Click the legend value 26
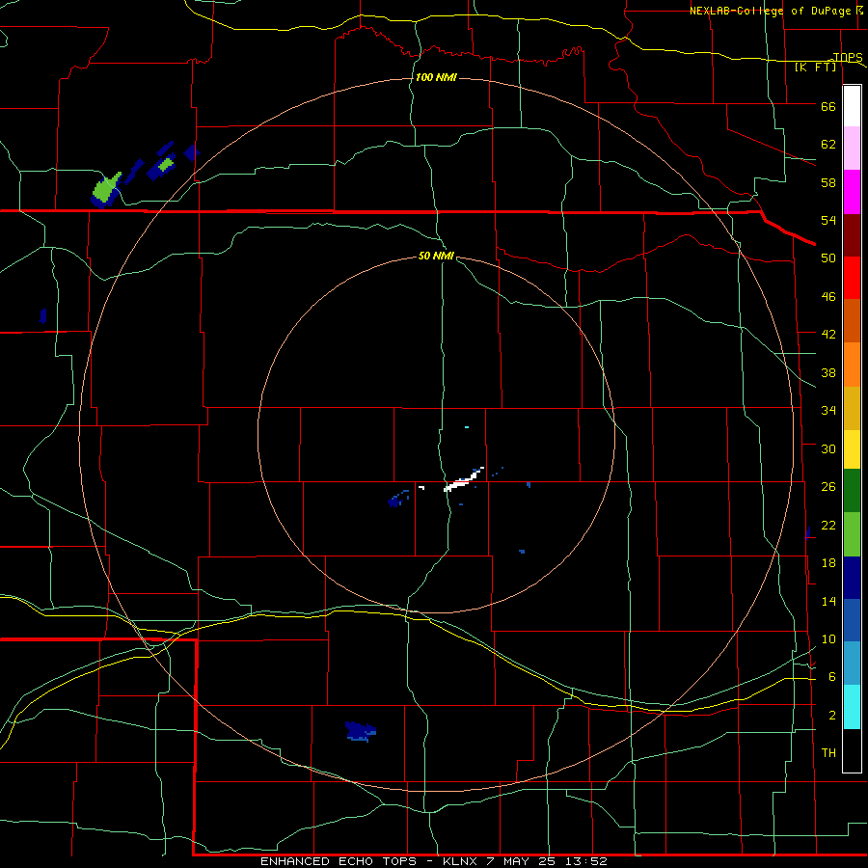This screenshot has width=868, height=868. point(828,487)
